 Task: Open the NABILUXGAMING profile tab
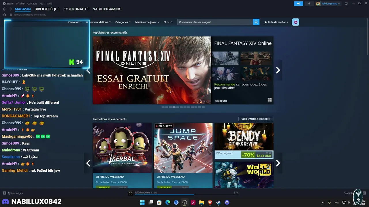click(107, 9)
